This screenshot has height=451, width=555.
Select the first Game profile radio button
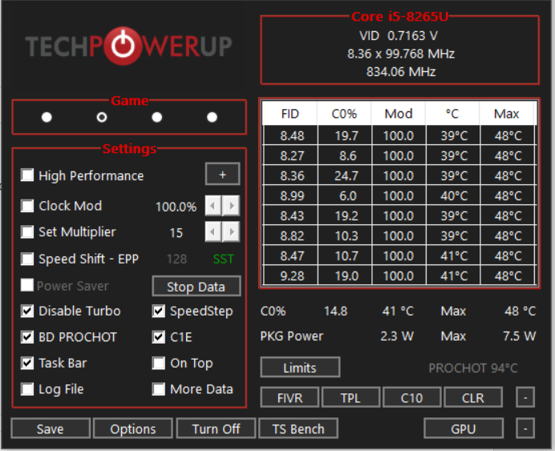[x=47, y=117]
